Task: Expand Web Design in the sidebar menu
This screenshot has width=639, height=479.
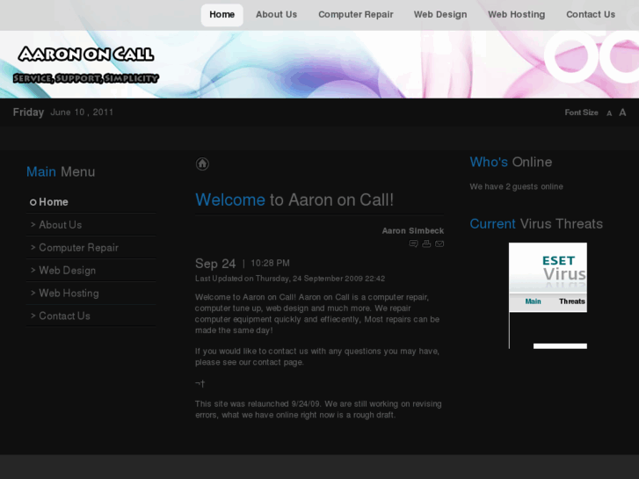Action: [x=67, y=271]
